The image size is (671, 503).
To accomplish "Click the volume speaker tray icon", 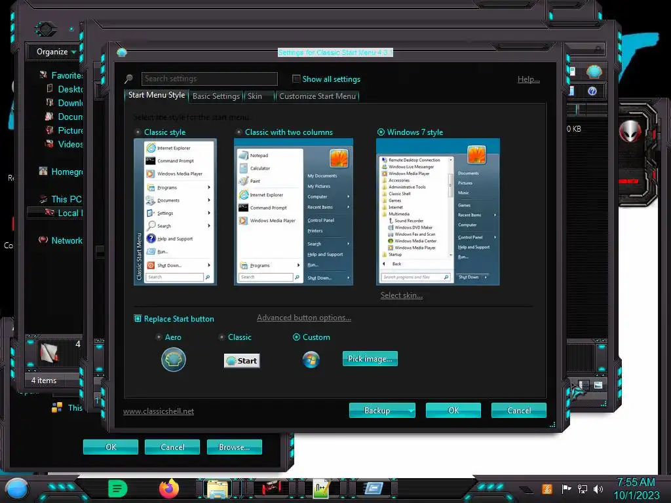I will click(598, 489).
